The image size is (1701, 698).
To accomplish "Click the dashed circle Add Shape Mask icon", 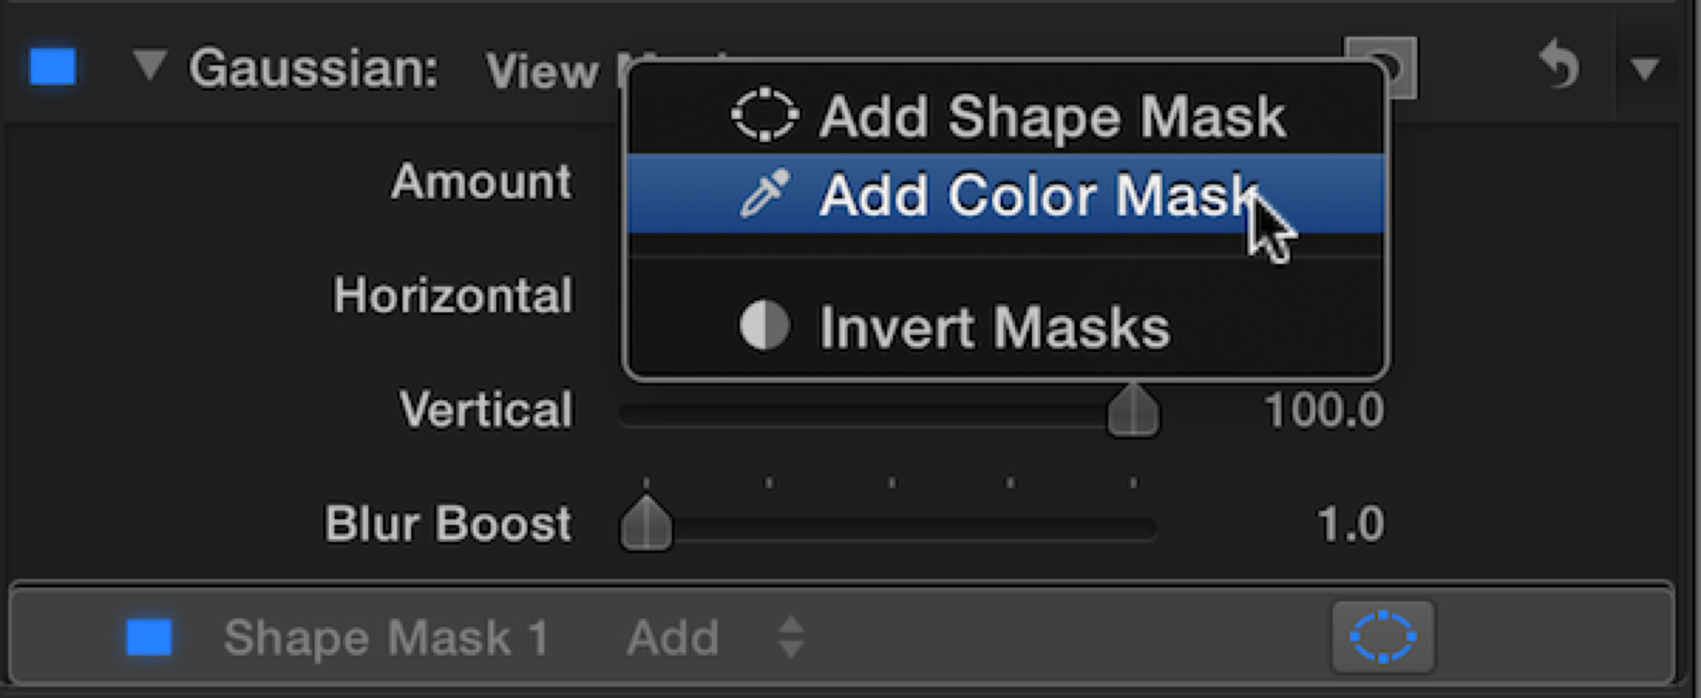I will point(764,116).
